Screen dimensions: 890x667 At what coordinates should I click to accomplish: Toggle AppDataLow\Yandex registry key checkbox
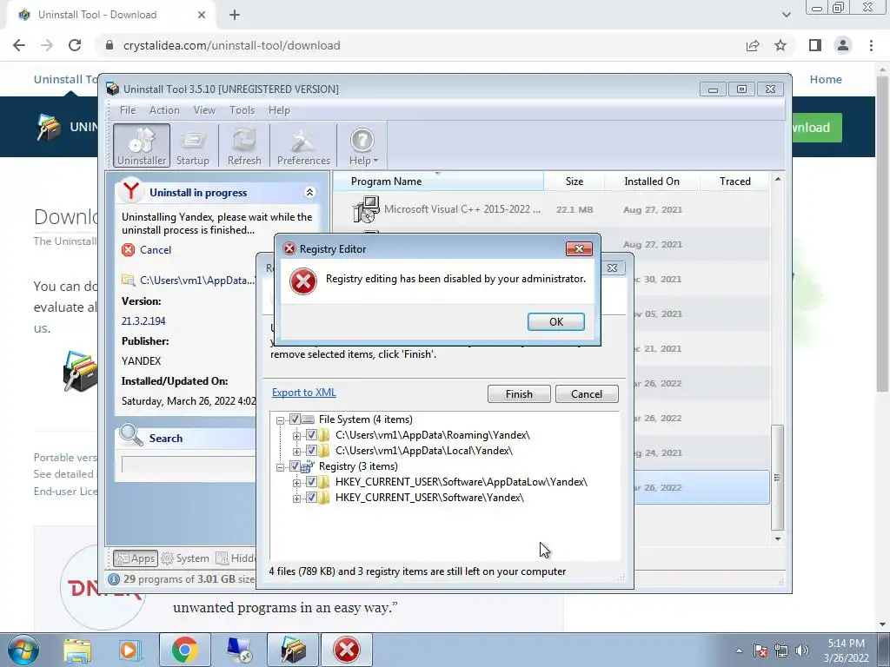coord(311,482)
